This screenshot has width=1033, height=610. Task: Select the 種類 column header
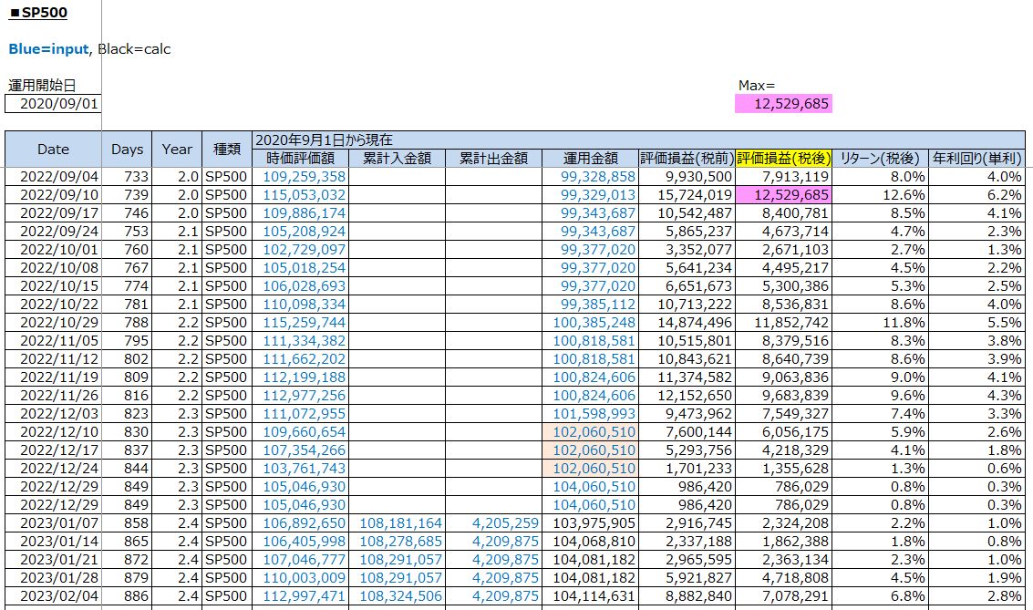pos(226,150)
